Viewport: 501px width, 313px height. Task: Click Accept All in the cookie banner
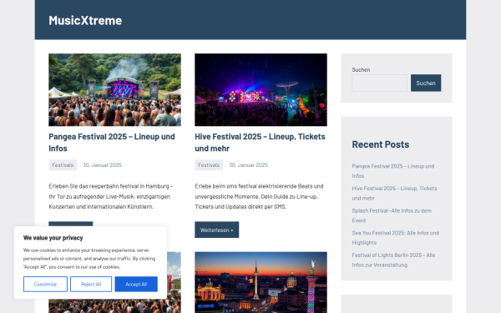point(136,285)
